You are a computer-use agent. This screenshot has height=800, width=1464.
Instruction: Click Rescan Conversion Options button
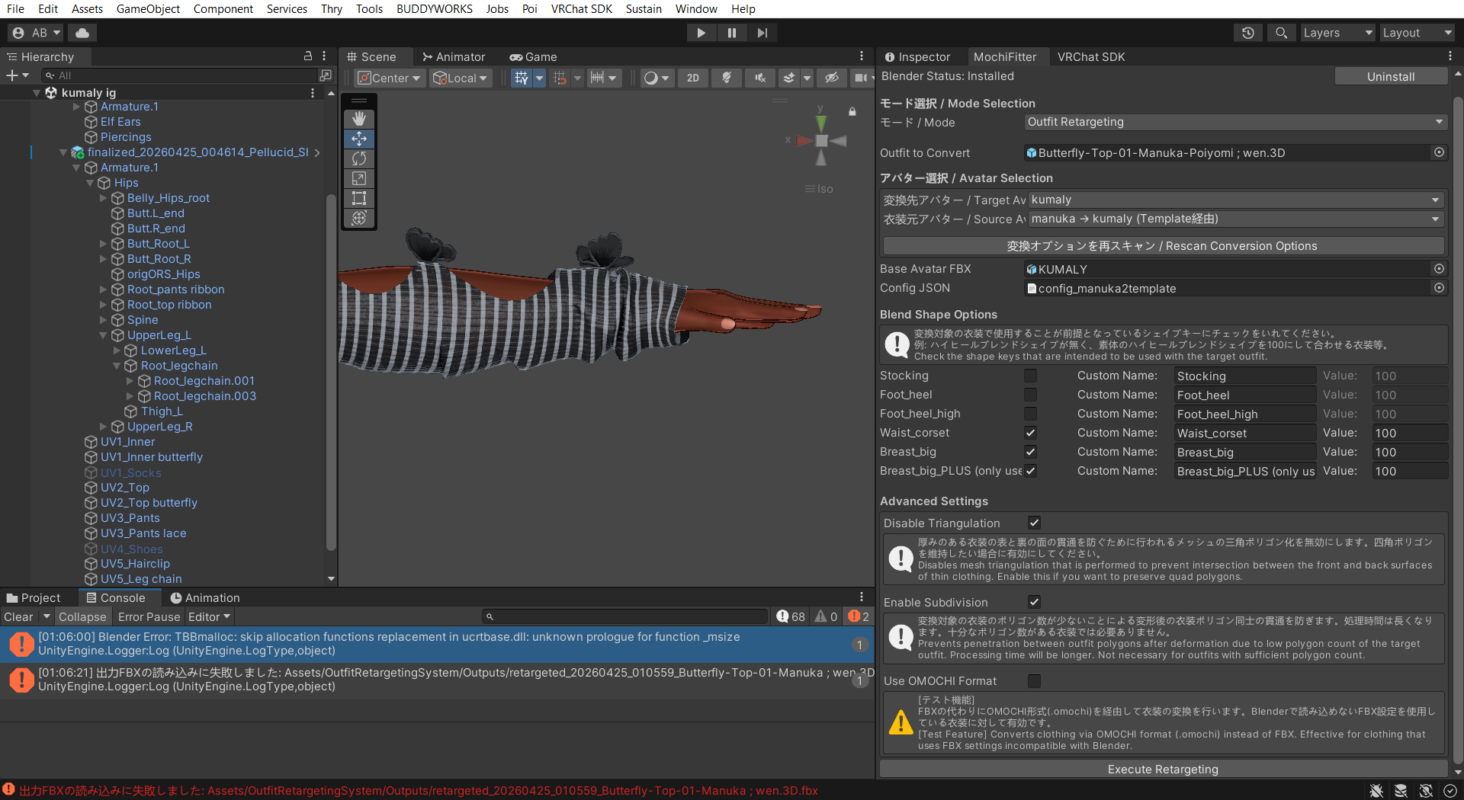1162,245
